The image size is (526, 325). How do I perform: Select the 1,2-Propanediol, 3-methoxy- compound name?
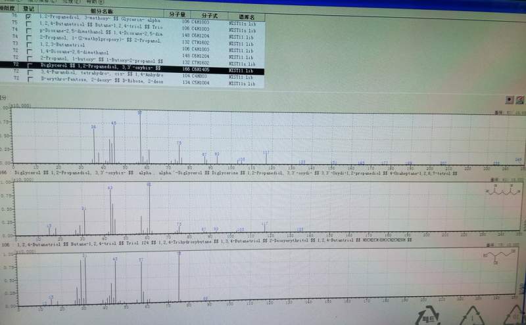tap(101, 18)
